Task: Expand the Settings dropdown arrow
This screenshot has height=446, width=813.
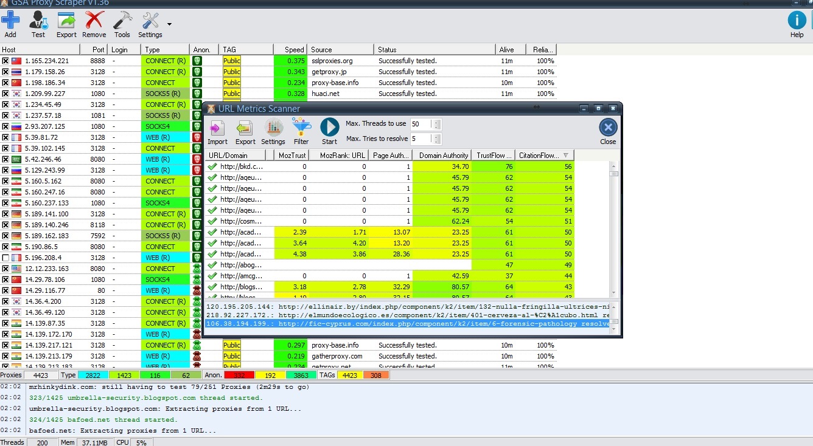Action: pyautogui.click(x=169, y=25)
